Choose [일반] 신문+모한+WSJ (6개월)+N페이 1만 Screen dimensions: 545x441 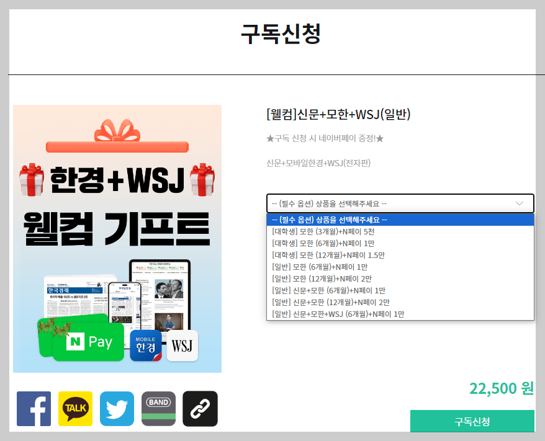click(x=400, y=314)
